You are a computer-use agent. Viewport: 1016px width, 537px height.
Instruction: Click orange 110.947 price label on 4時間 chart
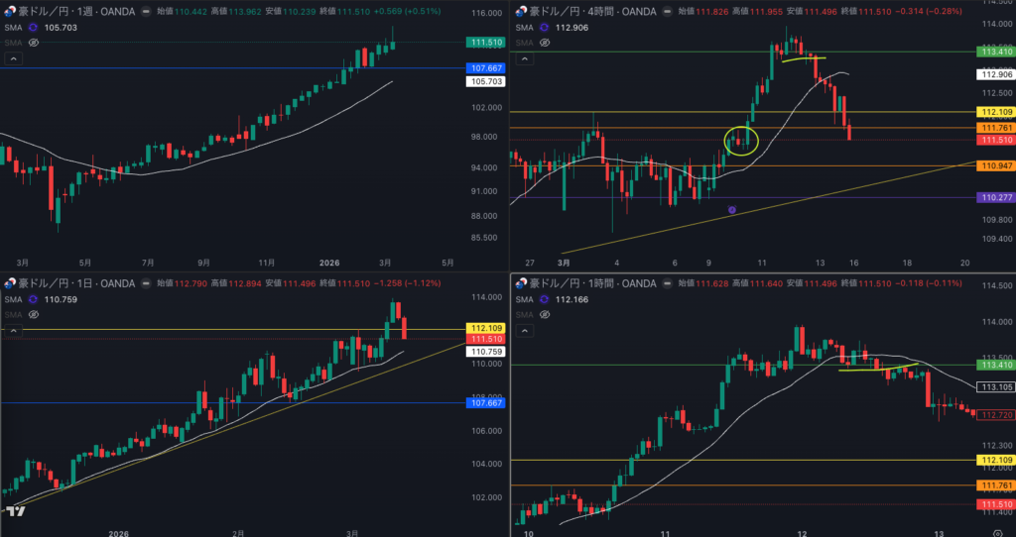[x=996, y=166]
